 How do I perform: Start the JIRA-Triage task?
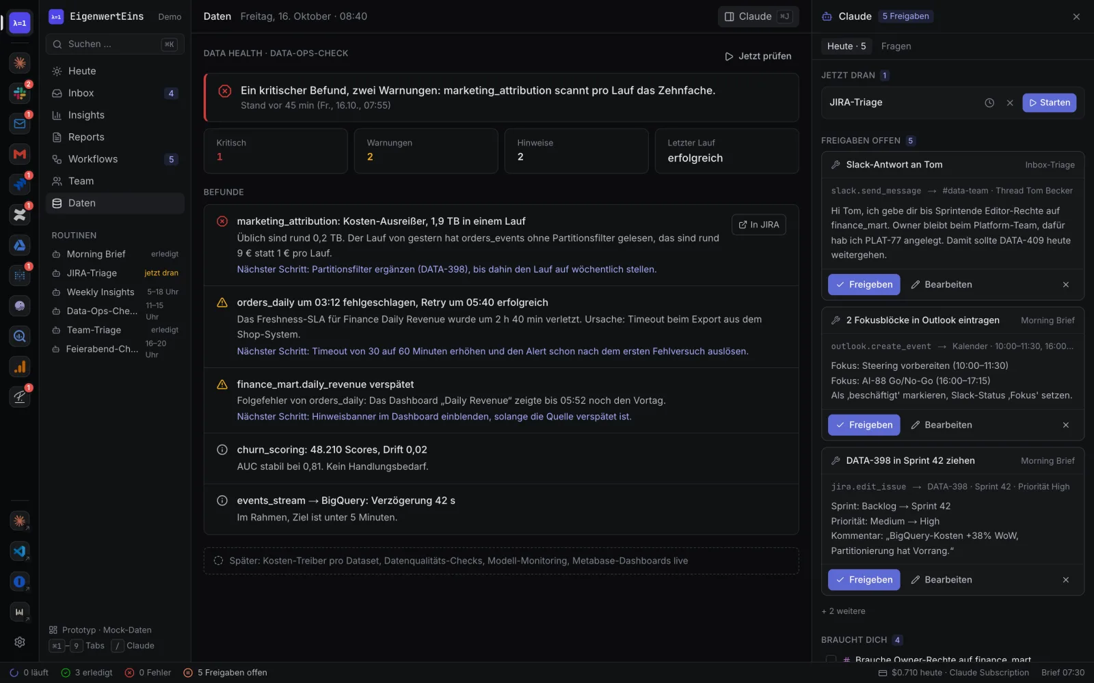1050,102
